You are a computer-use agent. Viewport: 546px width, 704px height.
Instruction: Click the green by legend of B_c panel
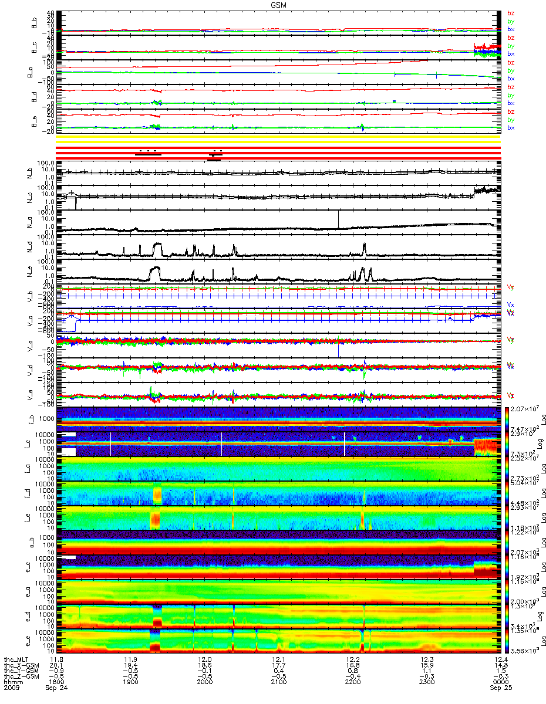(511, 46)
